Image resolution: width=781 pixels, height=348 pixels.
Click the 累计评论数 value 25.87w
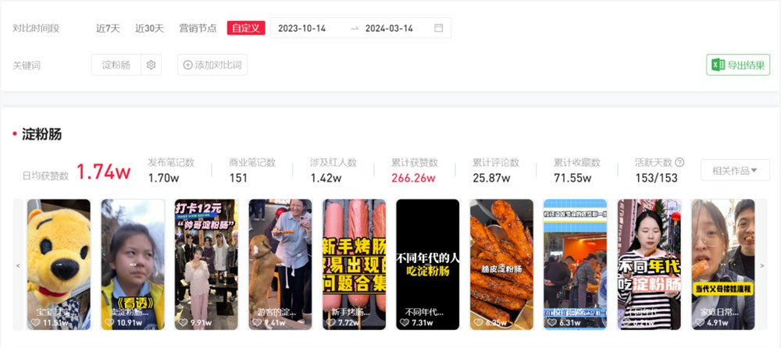(x=491, y=178)
